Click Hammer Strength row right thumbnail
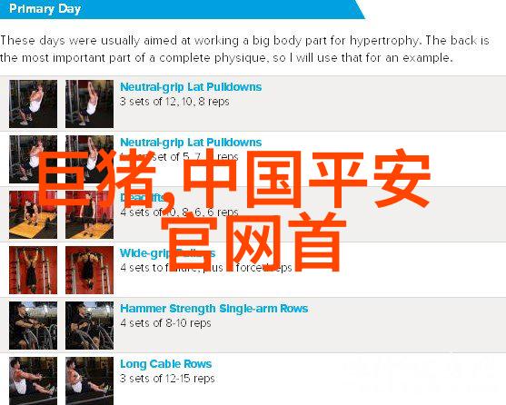 pyautogui.click(x=89, y=326)
